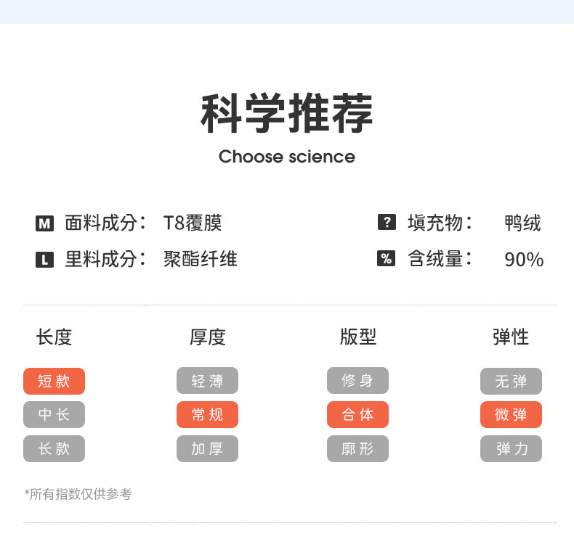Click the 科学推荐 heading
This screenshot has width=574, height=539.
pyautogui.click(x=287, y=115)
